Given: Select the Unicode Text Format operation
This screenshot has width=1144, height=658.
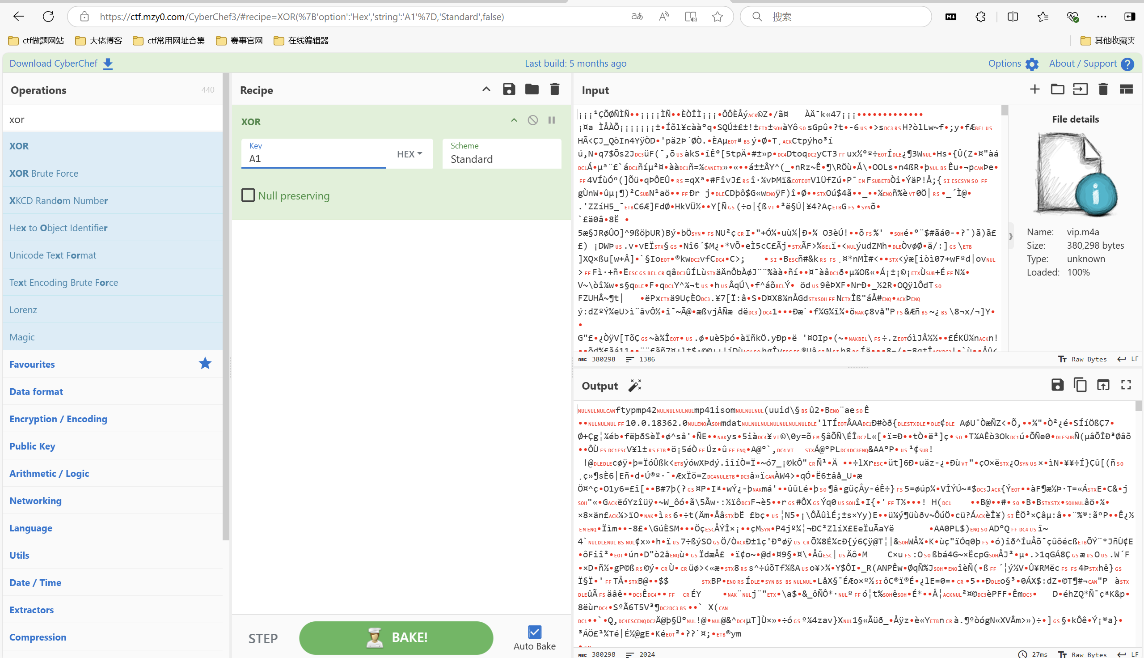Looking at the screenshot, I should [x=113, y=255].
